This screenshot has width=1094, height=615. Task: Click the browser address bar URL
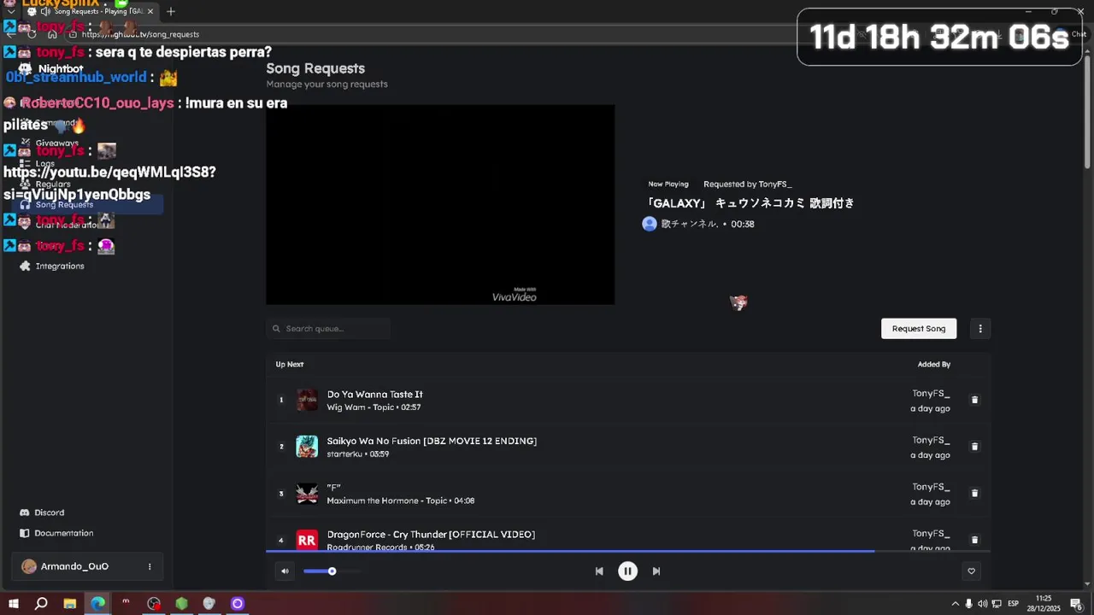pyautogui.click(x=140, y=34)
